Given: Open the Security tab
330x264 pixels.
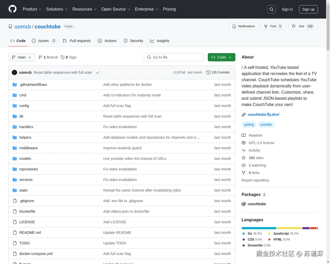Looking at the screenshot, I should click(x=134, y=41).
